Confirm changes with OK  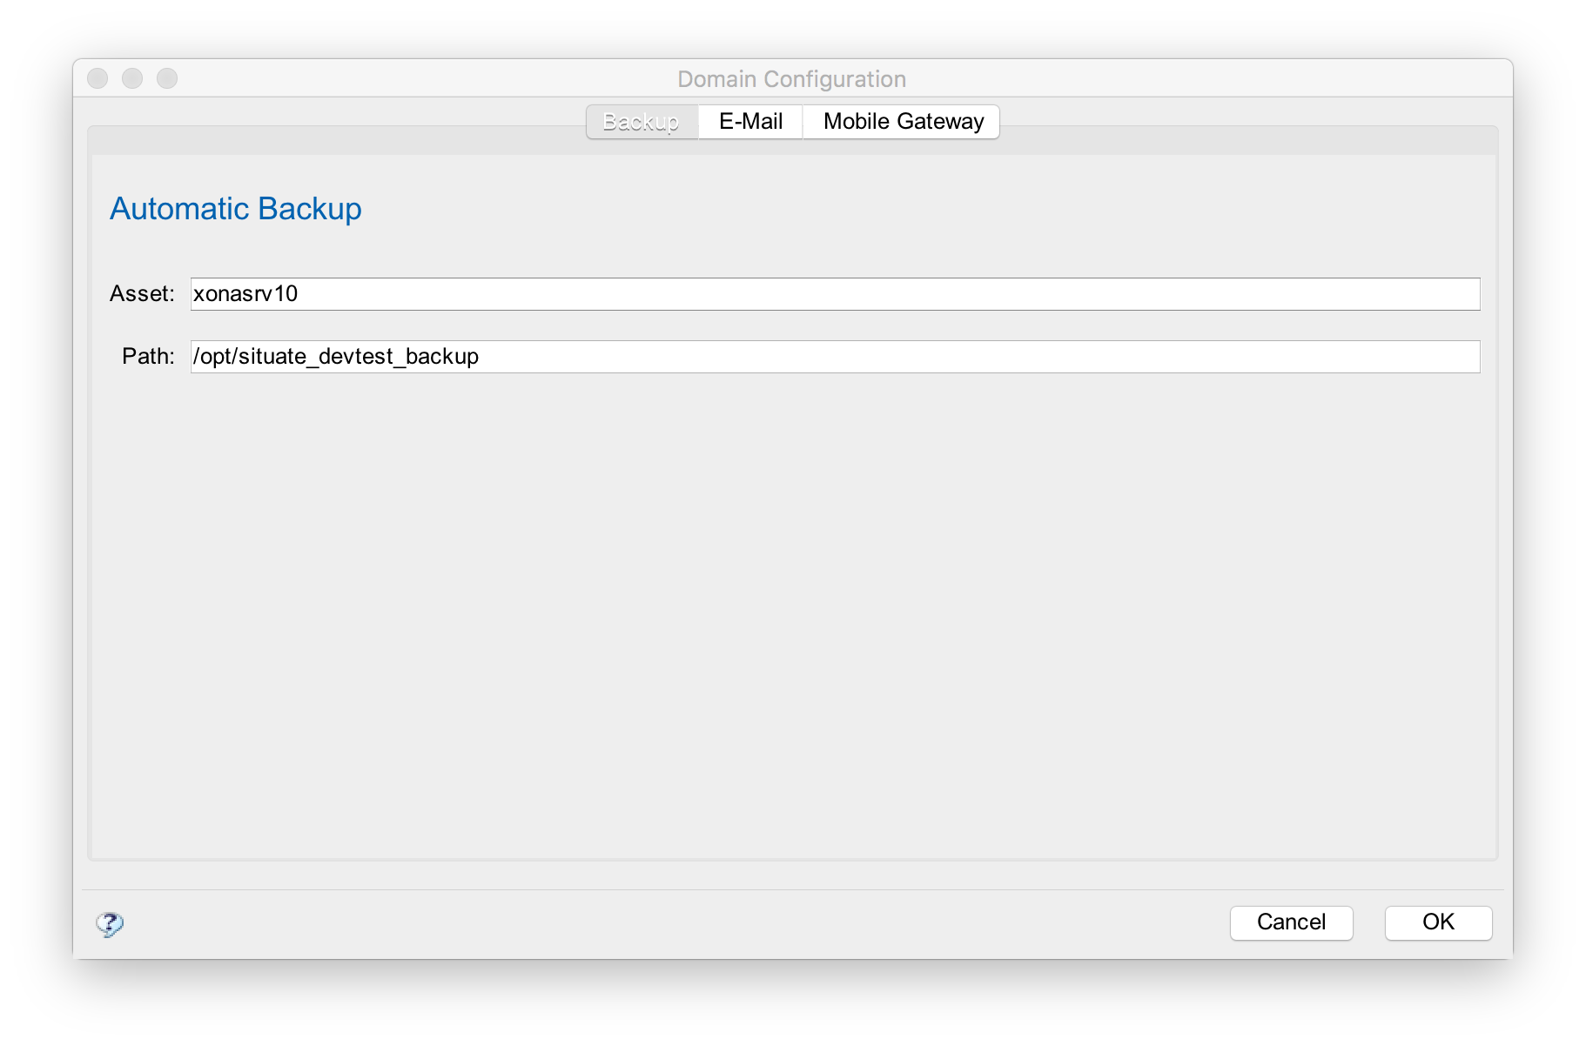(x=1437, y=922)
